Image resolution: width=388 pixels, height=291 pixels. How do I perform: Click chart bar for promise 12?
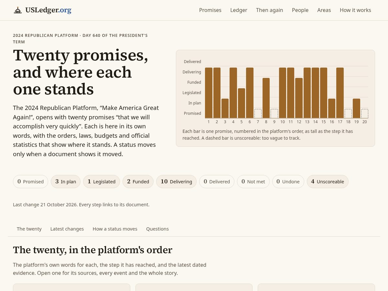pos(299,98)
